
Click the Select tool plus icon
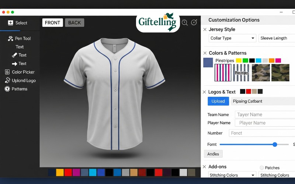tap(11, 23)
